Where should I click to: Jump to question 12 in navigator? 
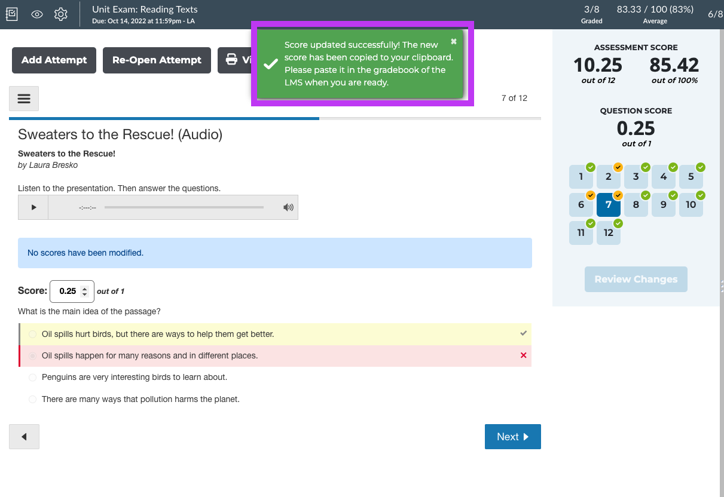(x=608, y=233)
